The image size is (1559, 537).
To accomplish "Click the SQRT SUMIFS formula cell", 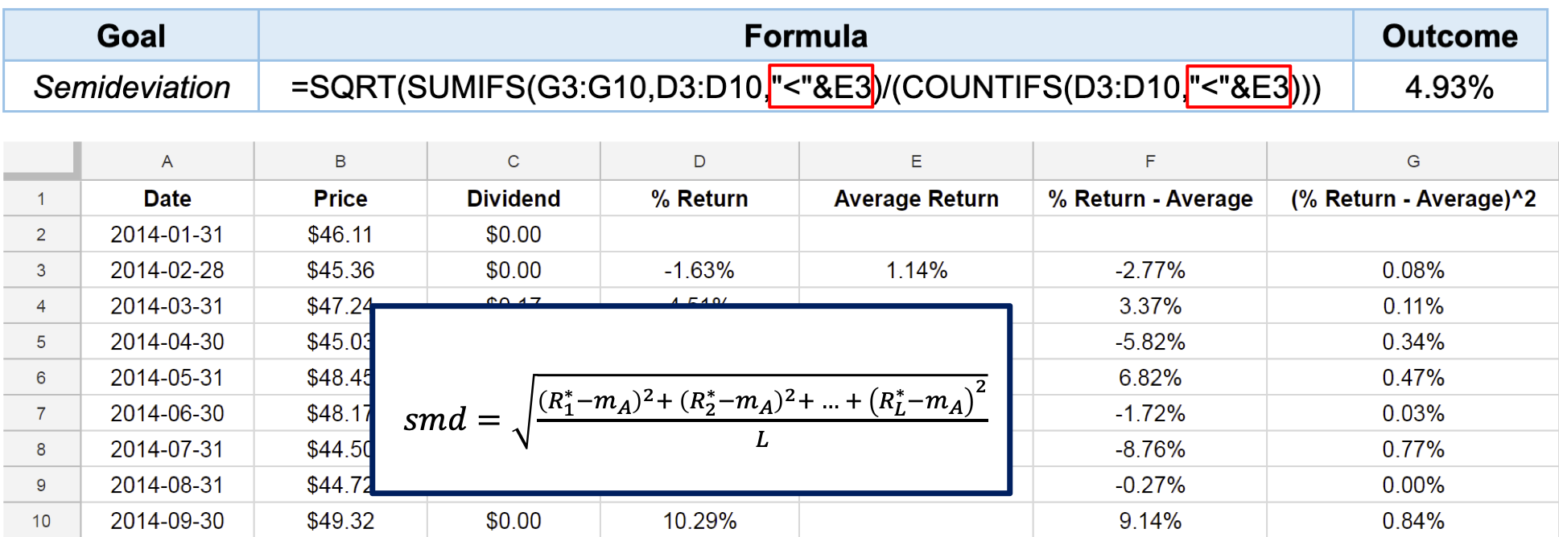I will tap(806, 87).
